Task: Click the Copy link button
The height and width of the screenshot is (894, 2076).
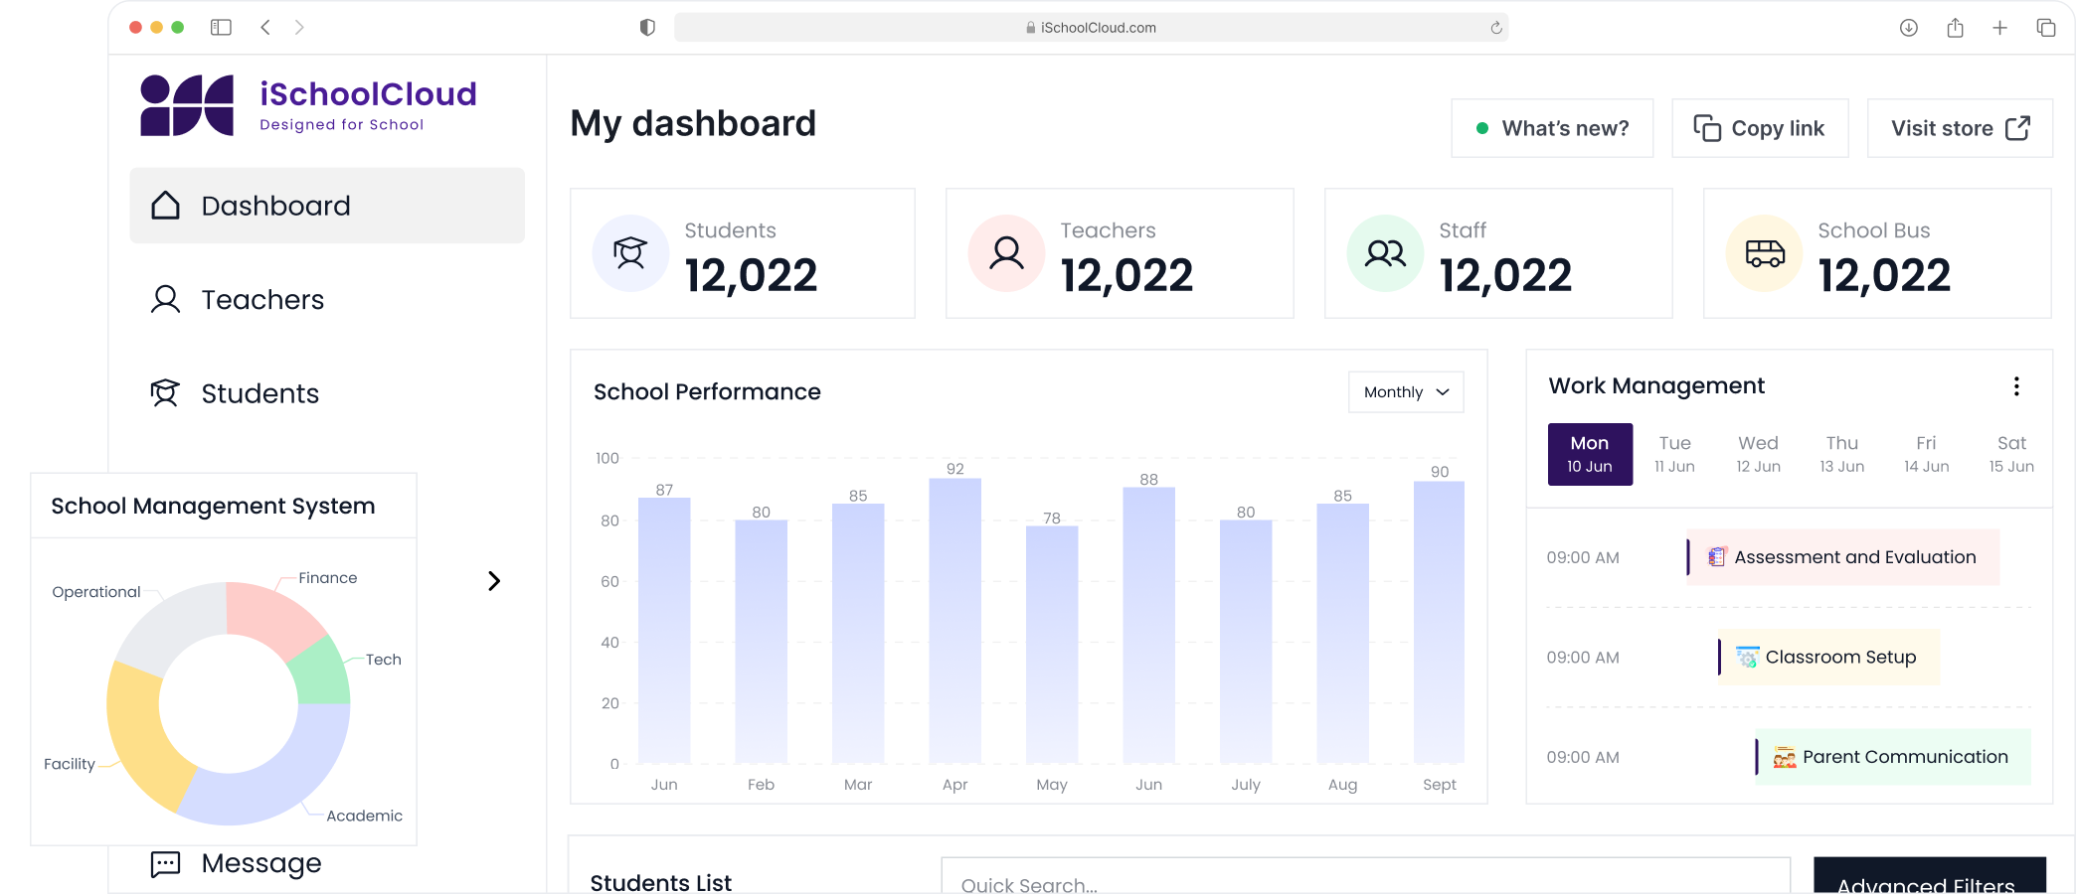Action: (1759, 128)
